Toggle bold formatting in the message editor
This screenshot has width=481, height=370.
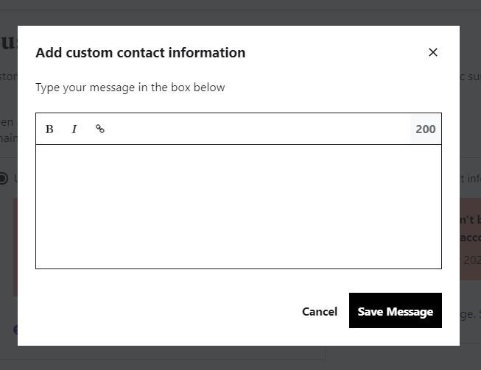coord(49,129)
